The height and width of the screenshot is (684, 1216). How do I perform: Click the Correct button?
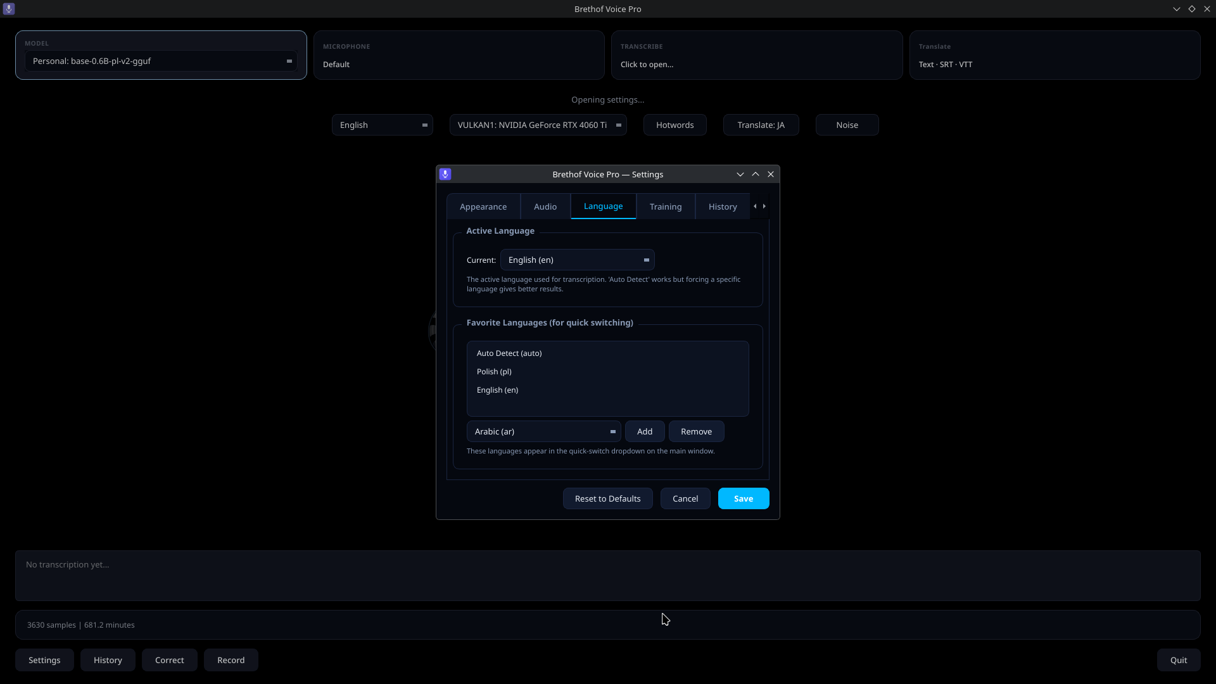click(x=170, y=660)
